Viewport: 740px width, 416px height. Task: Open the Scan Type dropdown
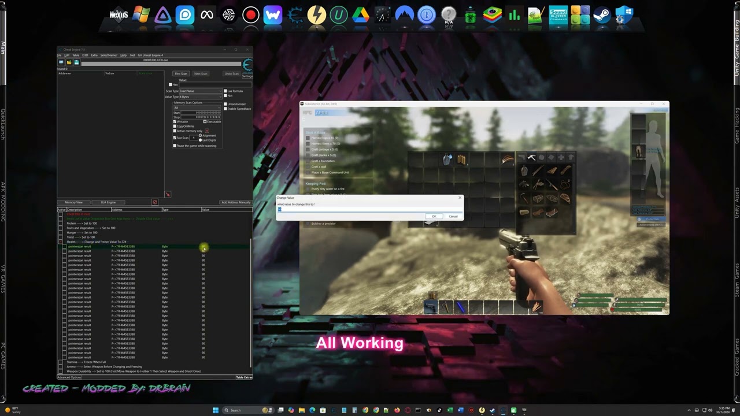point(200,91)
